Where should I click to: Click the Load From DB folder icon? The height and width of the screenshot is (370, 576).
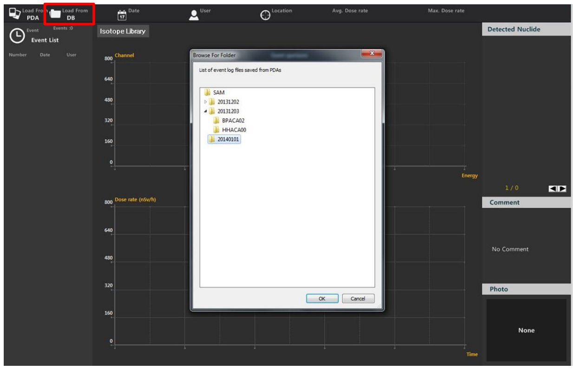(55, 14)
